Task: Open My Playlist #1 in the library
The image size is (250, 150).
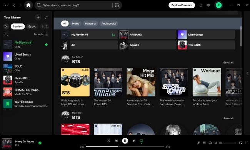Action: click(x=26, y=45)
